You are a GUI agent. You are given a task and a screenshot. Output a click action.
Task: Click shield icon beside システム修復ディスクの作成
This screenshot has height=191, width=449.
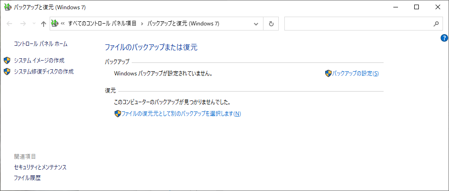point(7,72)
